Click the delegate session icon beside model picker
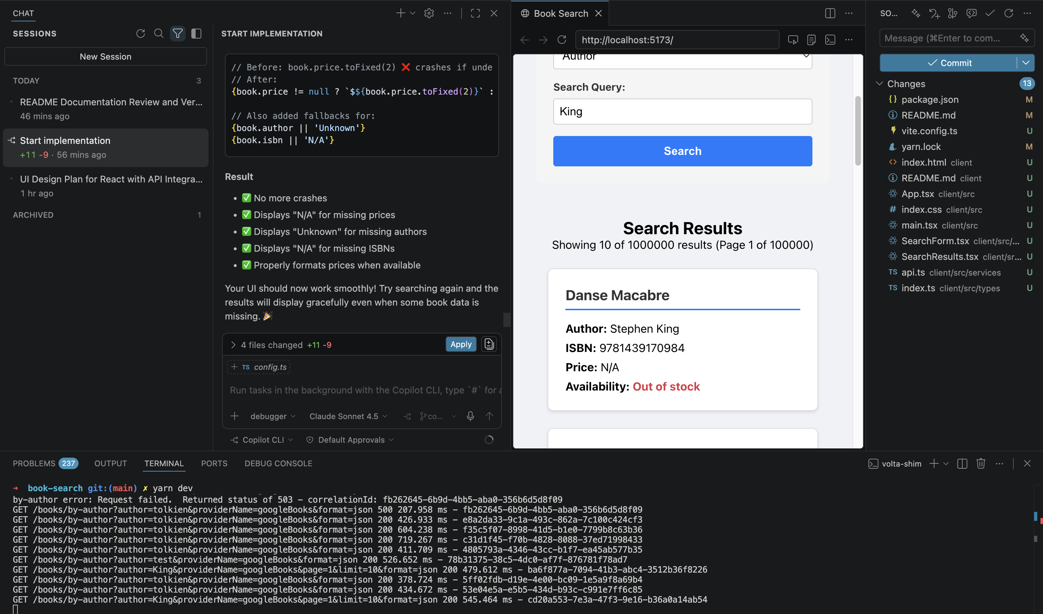Screen dimensions: 1043x614 pyautogui.click(x=407, y=416)
